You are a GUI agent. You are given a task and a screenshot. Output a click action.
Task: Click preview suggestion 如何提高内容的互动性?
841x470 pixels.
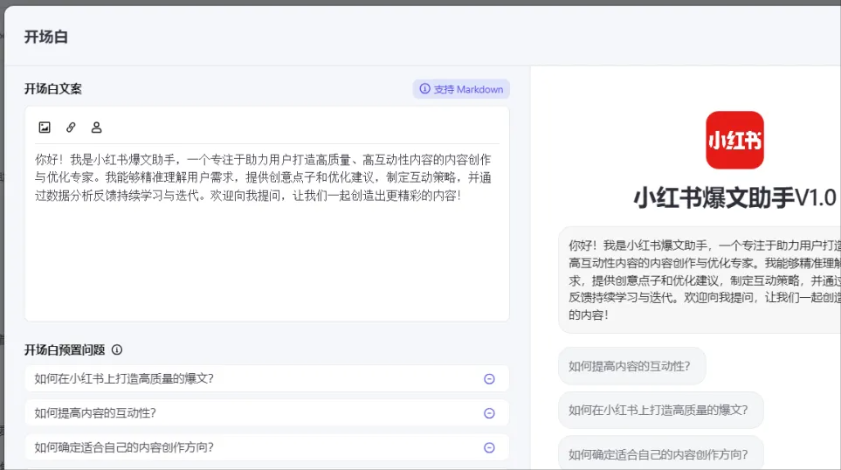(x=631, y=366)
